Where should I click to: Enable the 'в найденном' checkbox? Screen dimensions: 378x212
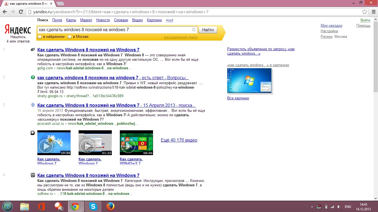(x=40, y=37)
